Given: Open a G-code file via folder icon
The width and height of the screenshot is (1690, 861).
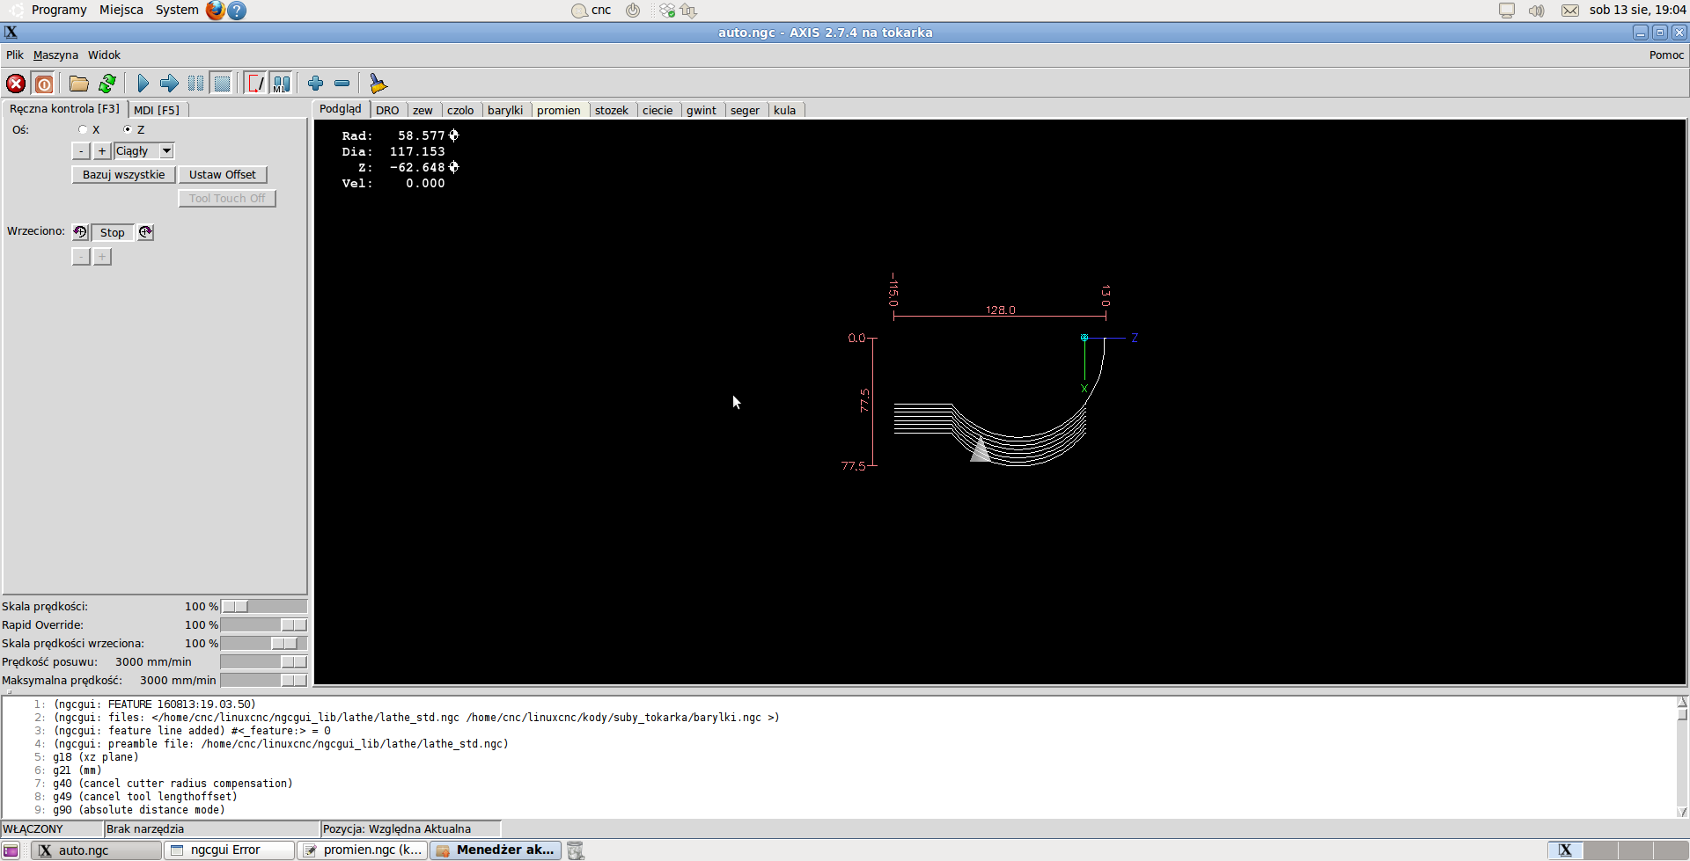Looking at the screenshot, I should [x=79, y=84].
